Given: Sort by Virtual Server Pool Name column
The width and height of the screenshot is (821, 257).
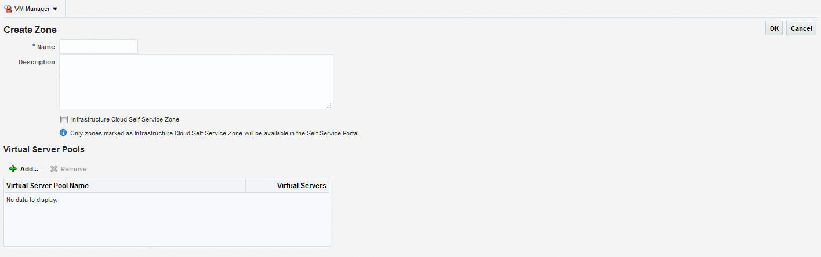Looking at the screenshot, I should click(x=48, y=186).
